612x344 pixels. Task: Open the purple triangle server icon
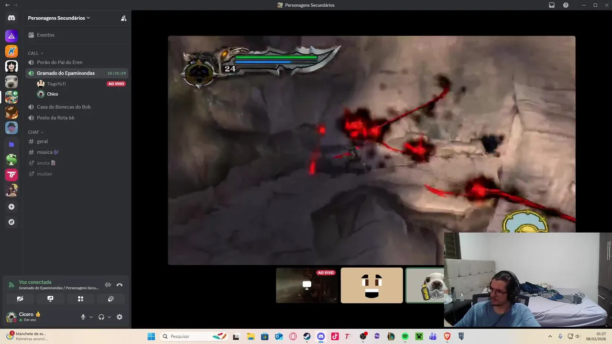coord(11,36)
